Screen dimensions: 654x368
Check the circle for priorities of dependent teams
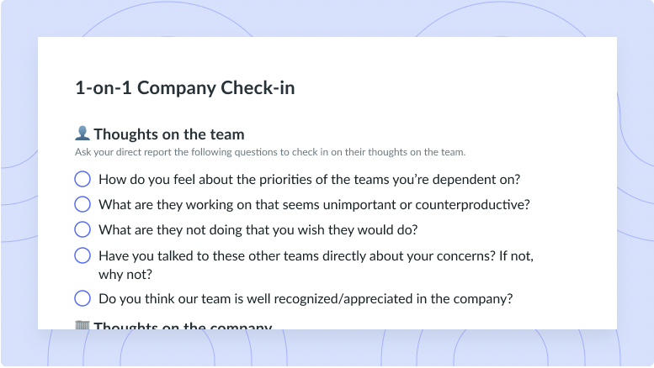[x=82, y=179]
